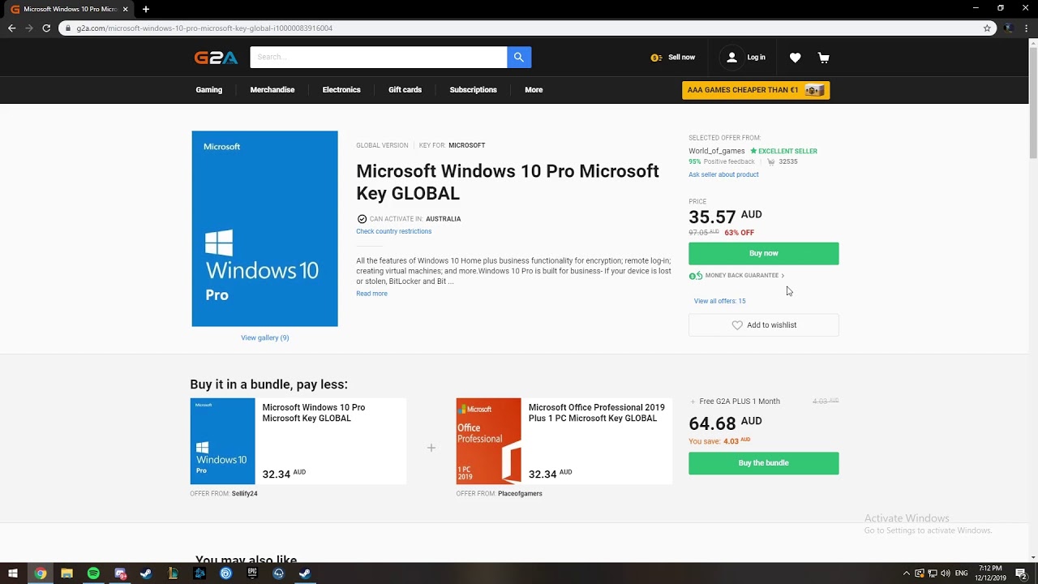Viewport: 1038px width, 584px height.
Task: Click the Buy it in a bundle heading
Action: 269,384
